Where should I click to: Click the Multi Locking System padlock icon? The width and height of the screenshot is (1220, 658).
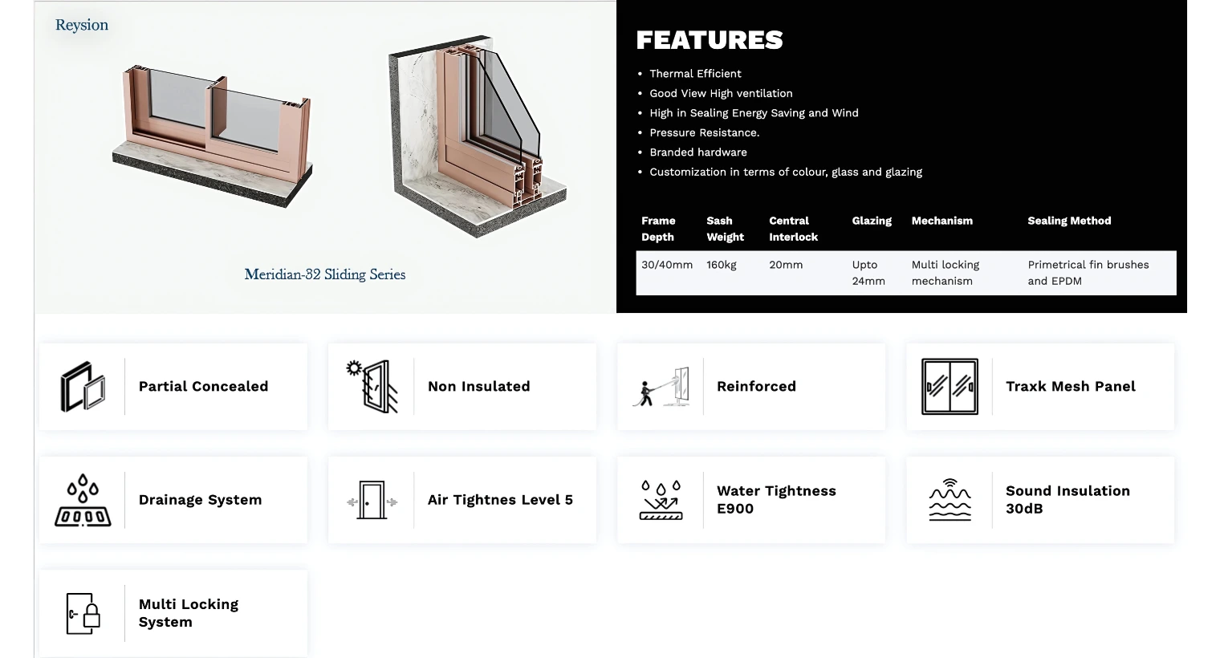[x=83, y=614]
